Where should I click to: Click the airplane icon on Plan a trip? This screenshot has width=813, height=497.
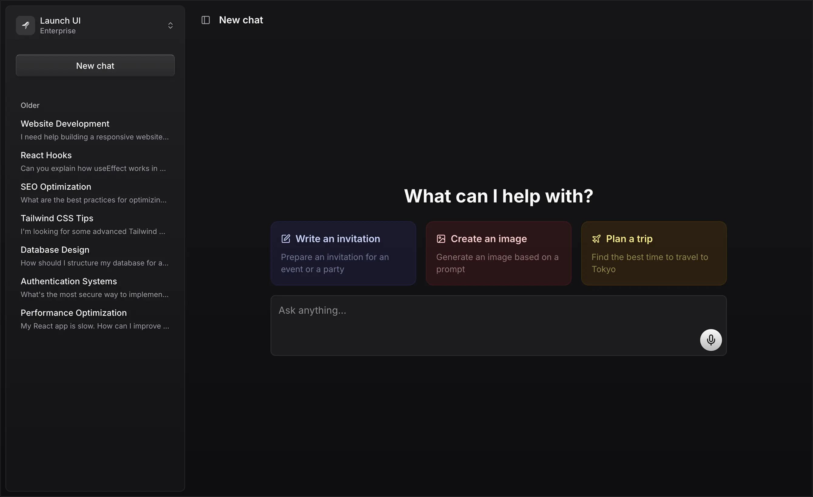[596, 238]
